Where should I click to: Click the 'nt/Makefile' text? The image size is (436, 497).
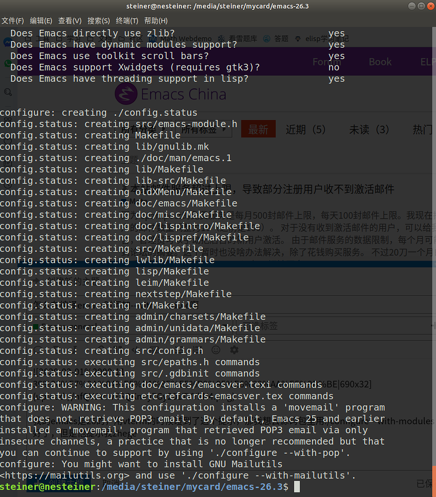[167, 306]
